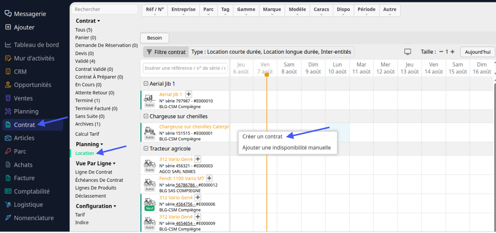Image resolution: width=496 pixels, height=233 pixels.
Task: Open the Marque filter dropdown
Action: pyautogui.click(x=272, y=11)
